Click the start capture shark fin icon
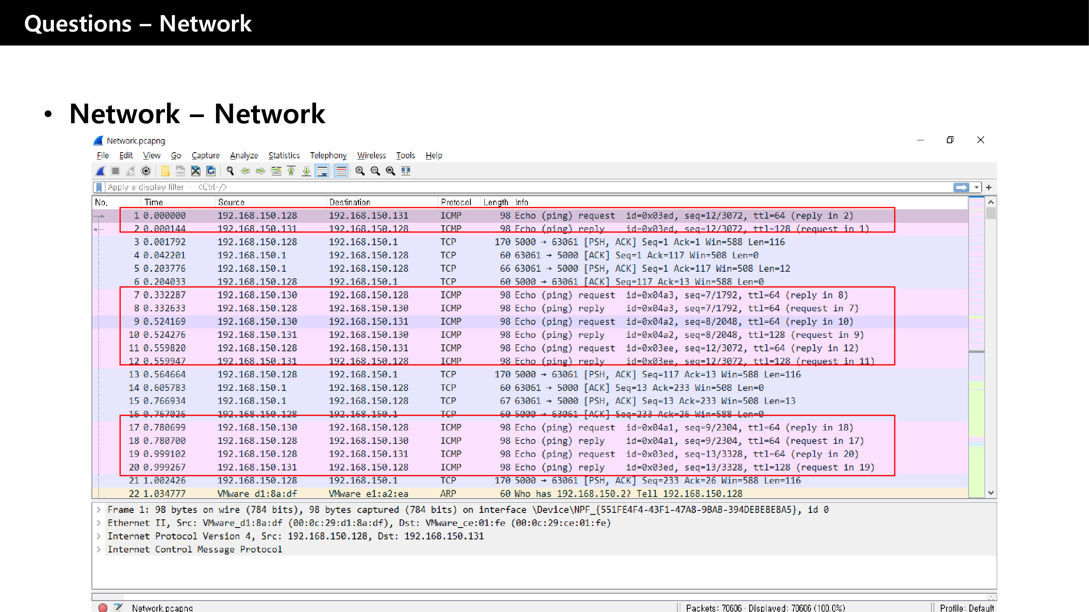 100,171
